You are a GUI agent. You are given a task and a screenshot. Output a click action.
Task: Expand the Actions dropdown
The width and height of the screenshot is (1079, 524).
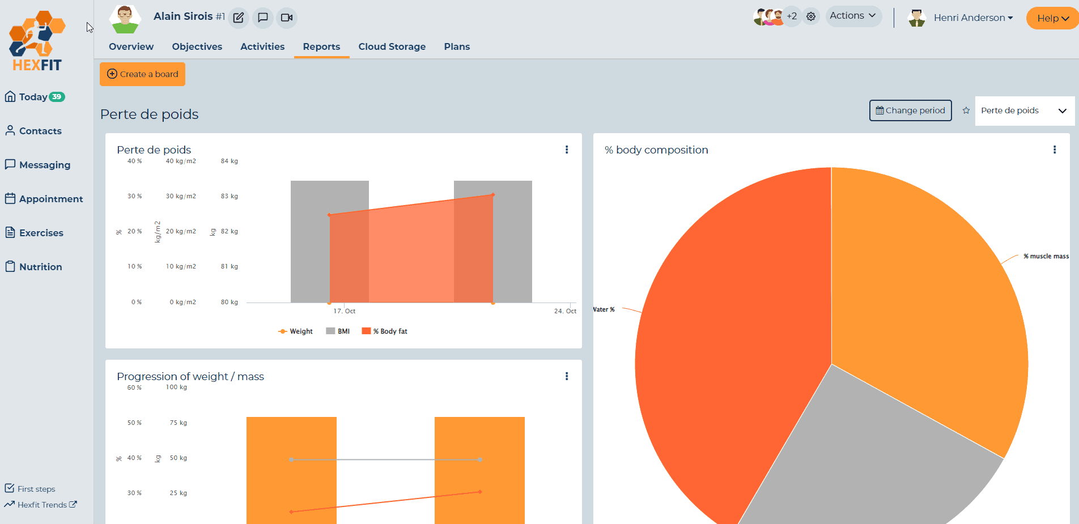pos(853,16)
